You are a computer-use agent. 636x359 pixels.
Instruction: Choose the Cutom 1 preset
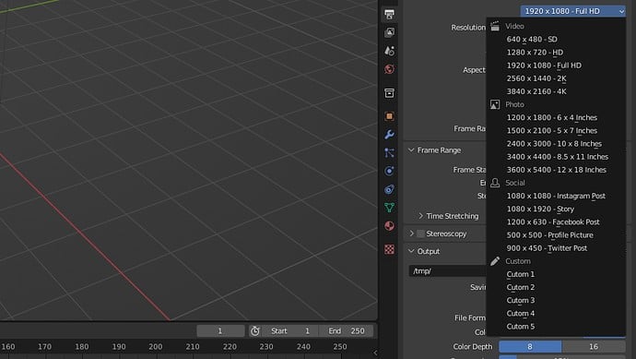[556, 274]
